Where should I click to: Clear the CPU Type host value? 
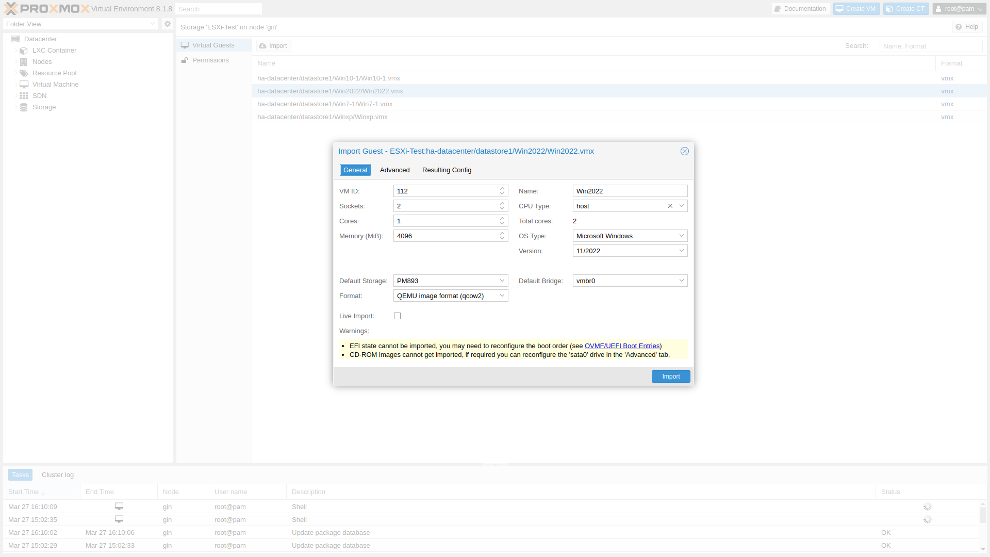(670, 206)
